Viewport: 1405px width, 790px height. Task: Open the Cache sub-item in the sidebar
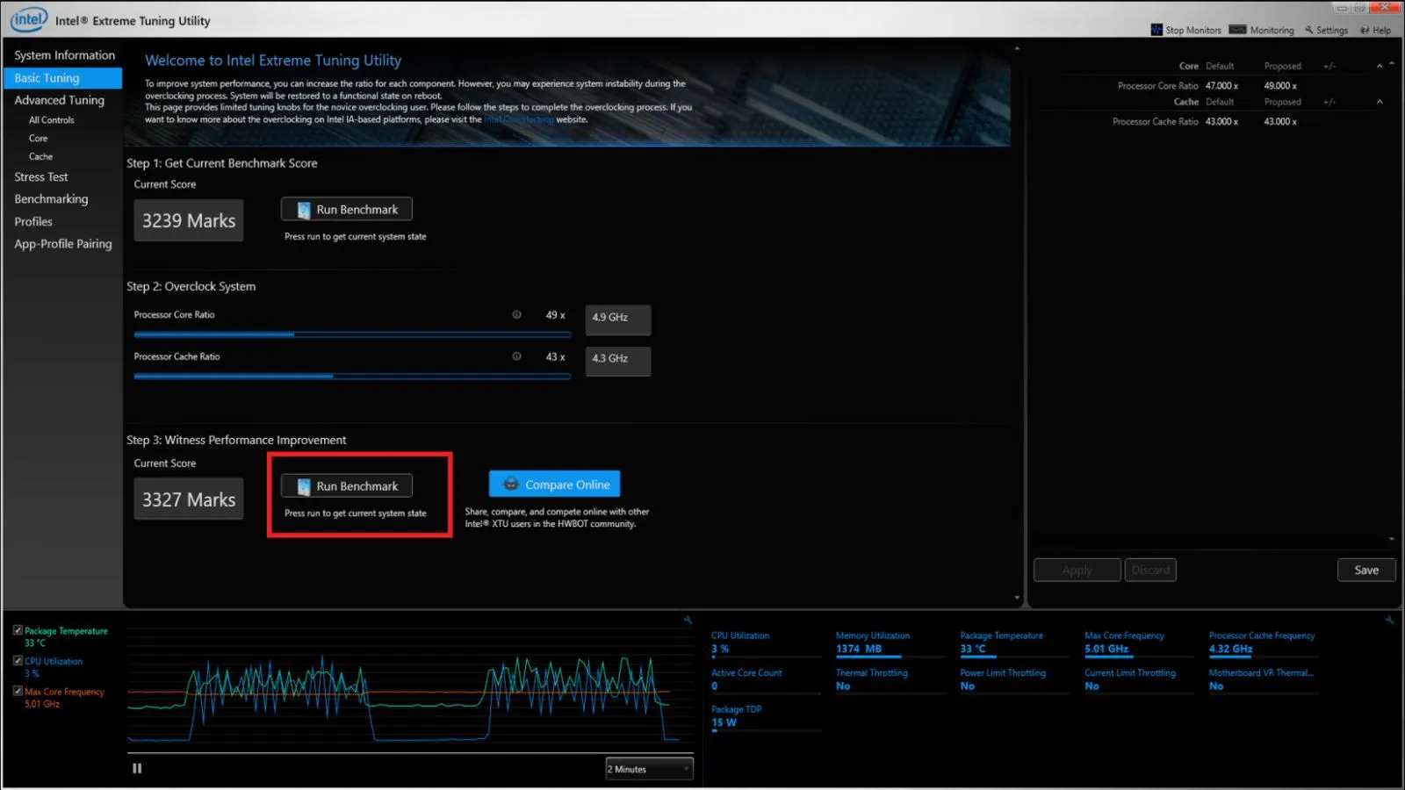[40, 157]
